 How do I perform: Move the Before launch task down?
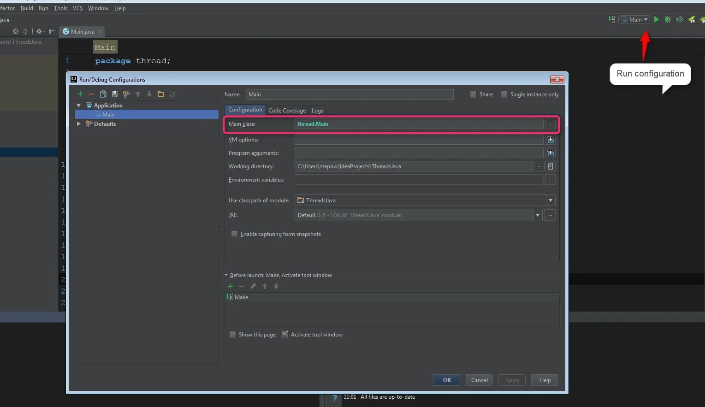point(276,286)
